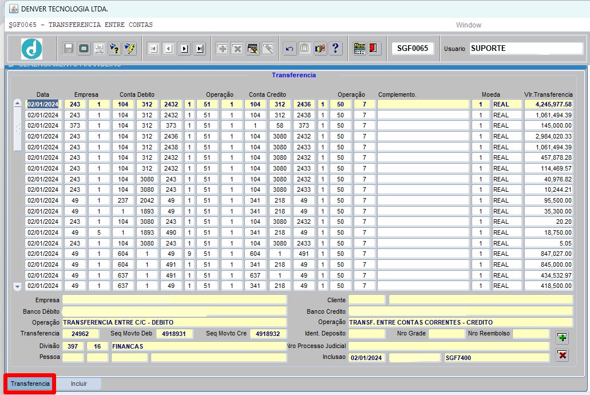Screen dimensions: 590x395
Task: Select the row with value 2,984,020.33
Action: tap(299, 136)
